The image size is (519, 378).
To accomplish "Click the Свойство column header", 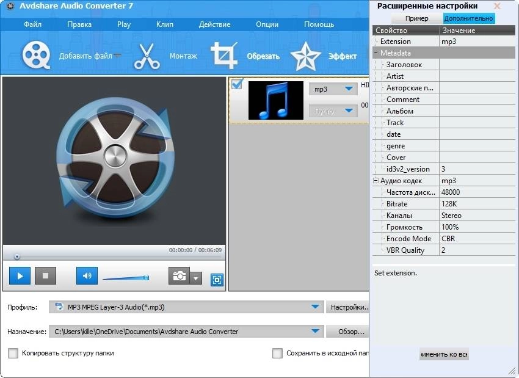I will coord(406,30).
